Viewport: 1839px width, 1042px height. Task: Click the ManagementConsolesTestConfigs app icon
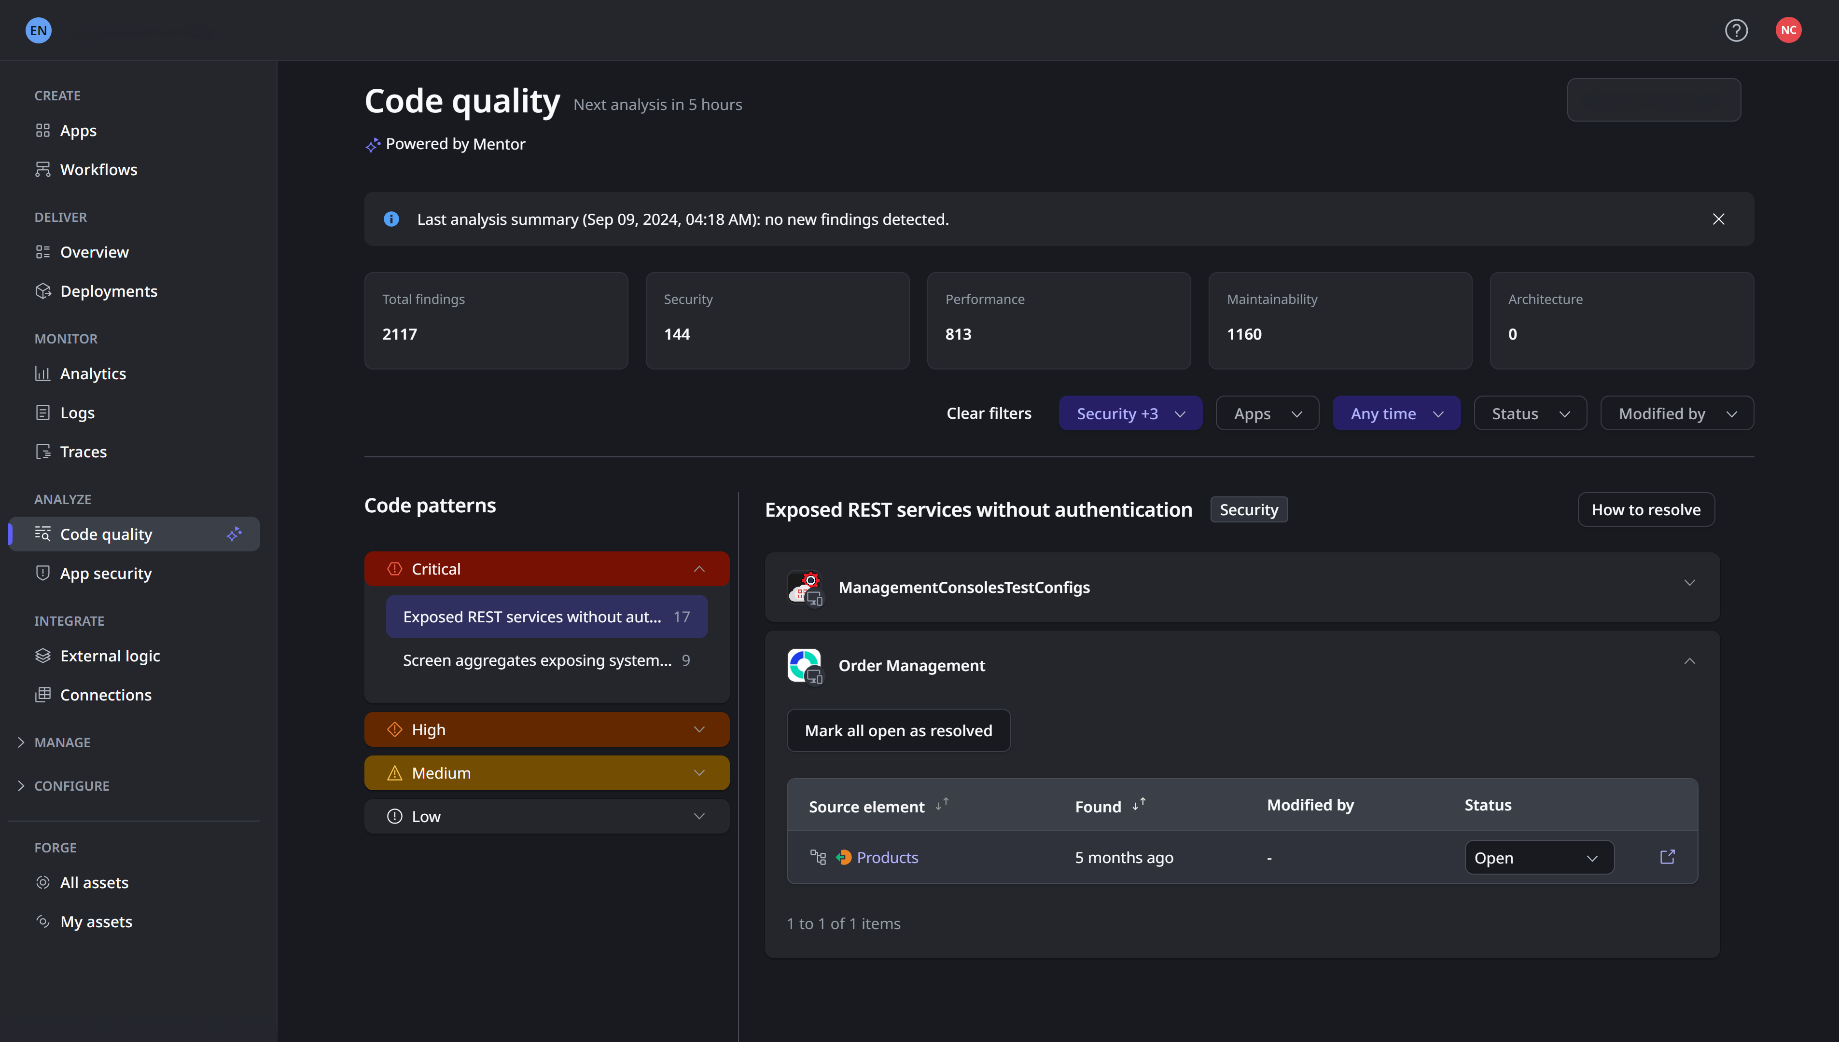805,588
